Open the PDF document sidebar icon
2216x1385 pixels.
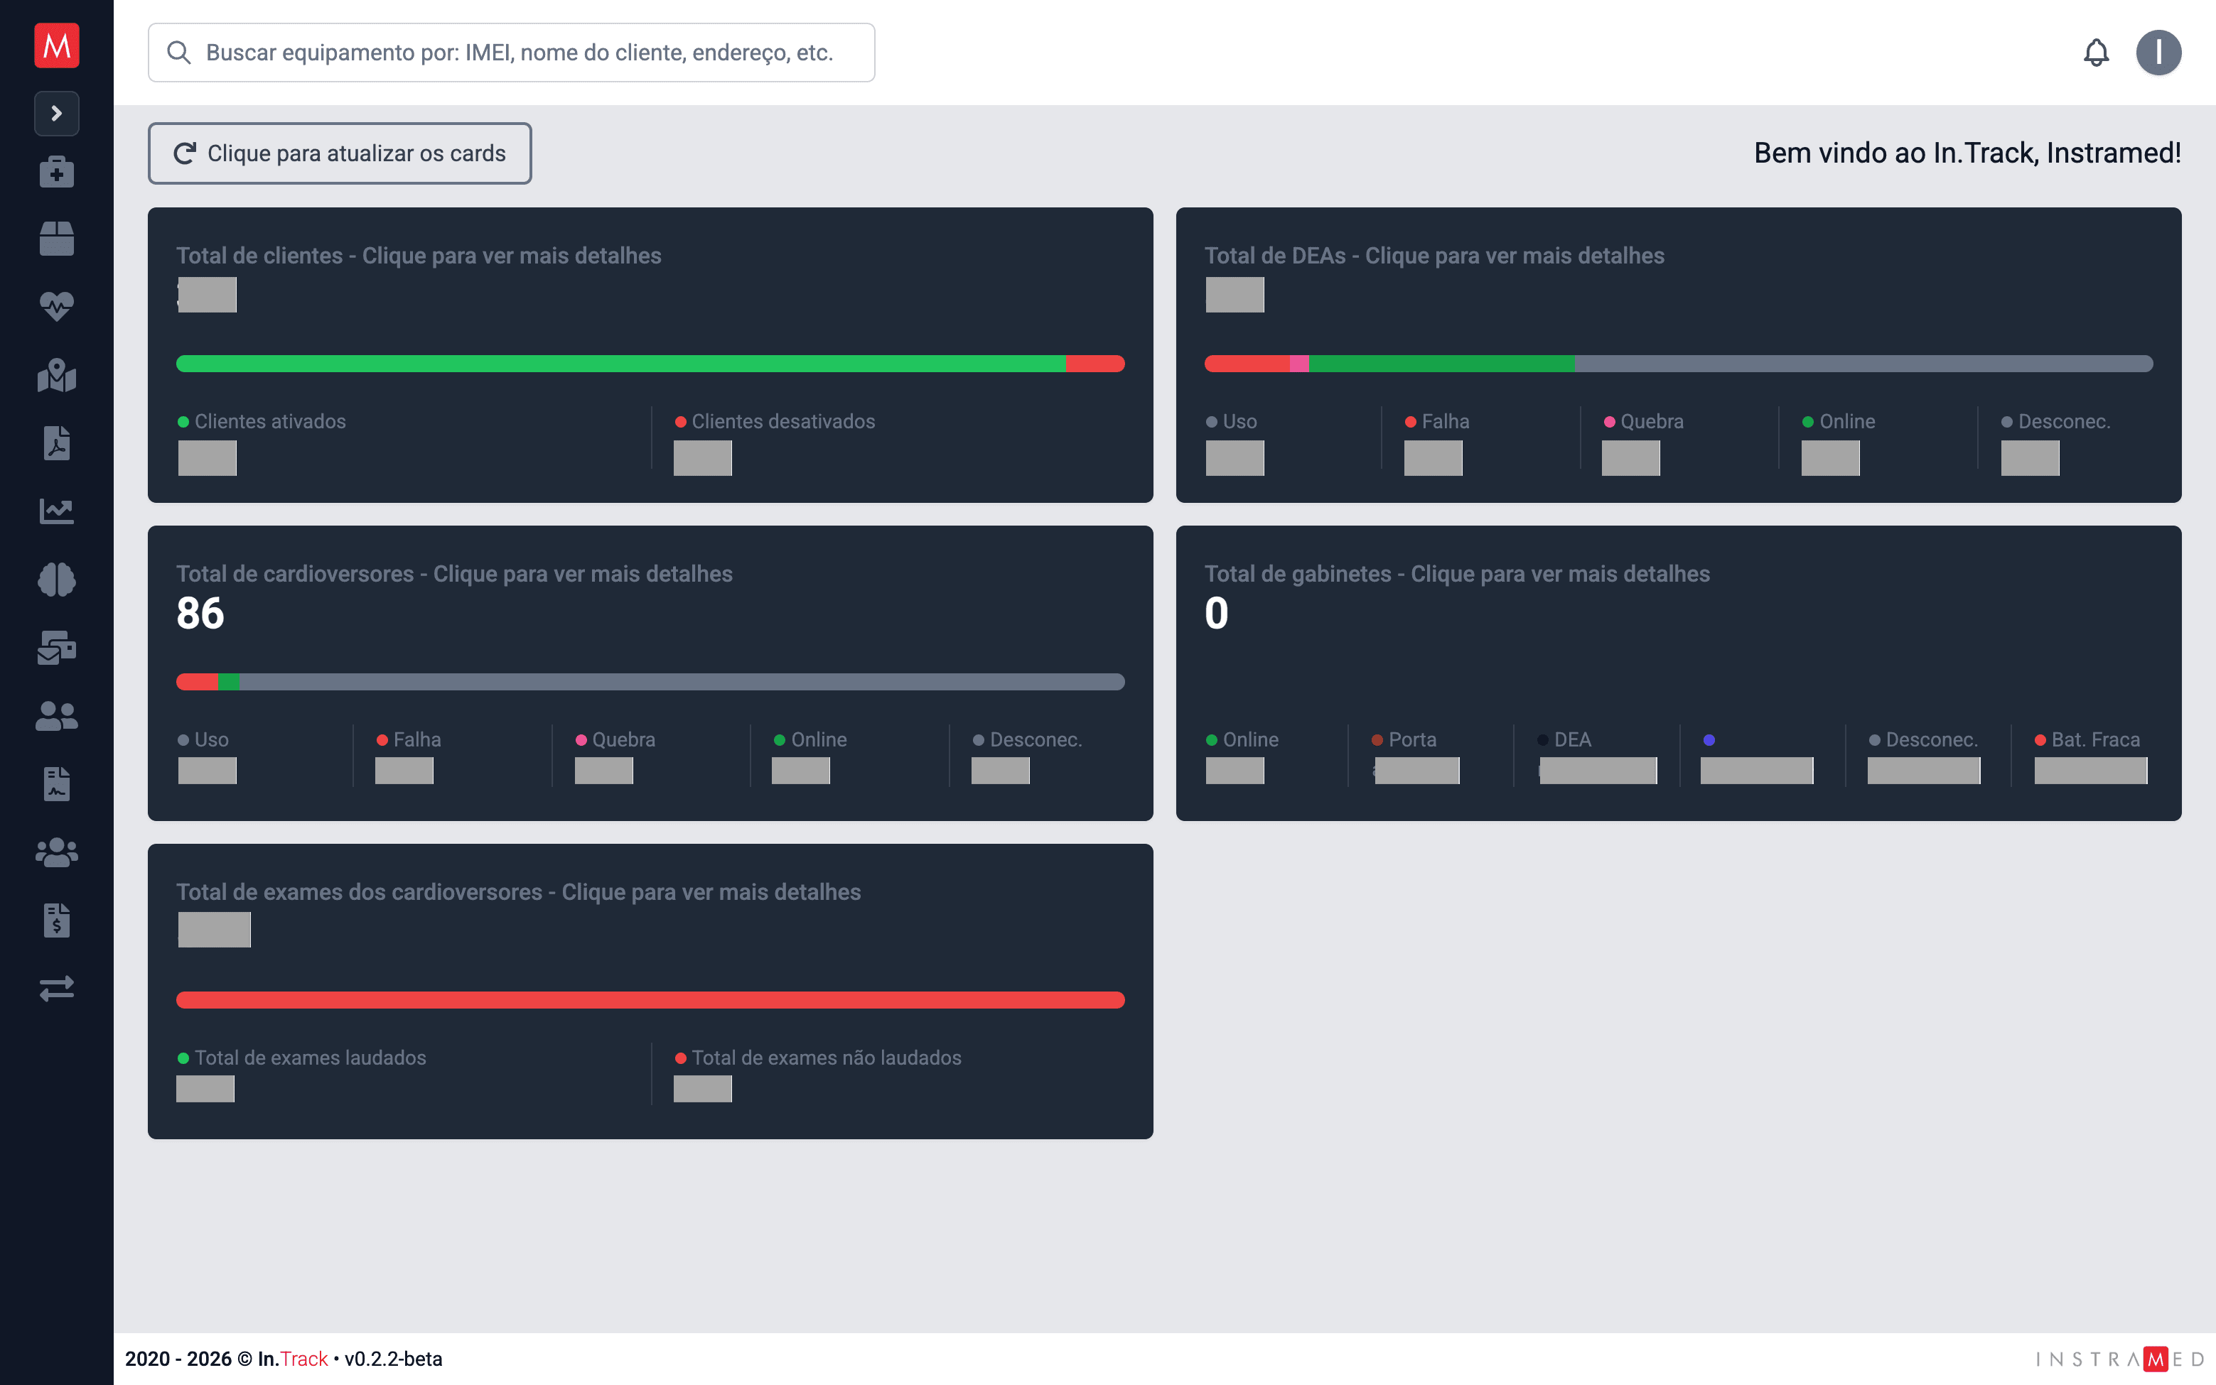57,443
